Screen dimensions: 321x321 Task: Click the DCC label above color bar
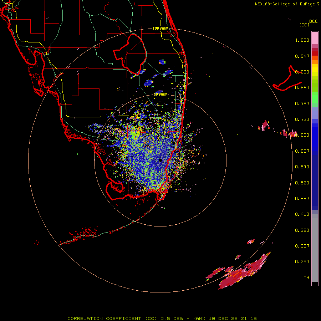pyautogui.click(x=313, y=21)
